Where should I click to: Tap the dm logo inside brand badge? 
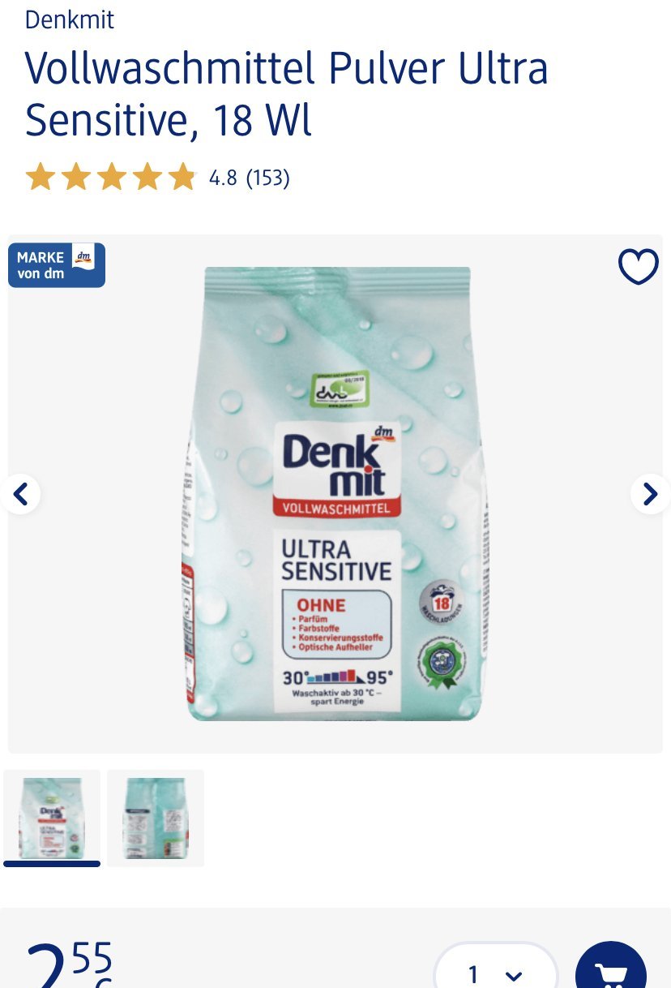coord(83,258)
